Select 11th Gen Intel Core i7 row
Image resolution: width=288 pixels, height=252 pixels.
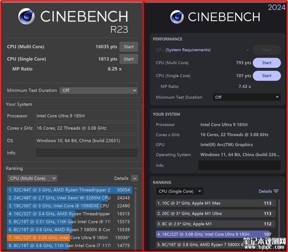click(x=70, y=245)
